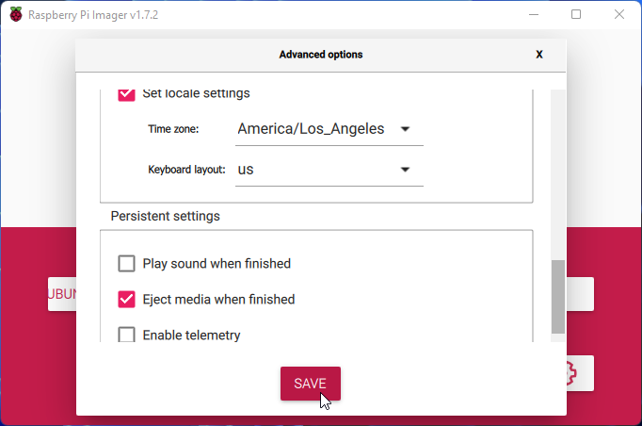642x426 pixels.
Task: Uncheck Set locale settings checkbox
Action: tap(126, 94)
